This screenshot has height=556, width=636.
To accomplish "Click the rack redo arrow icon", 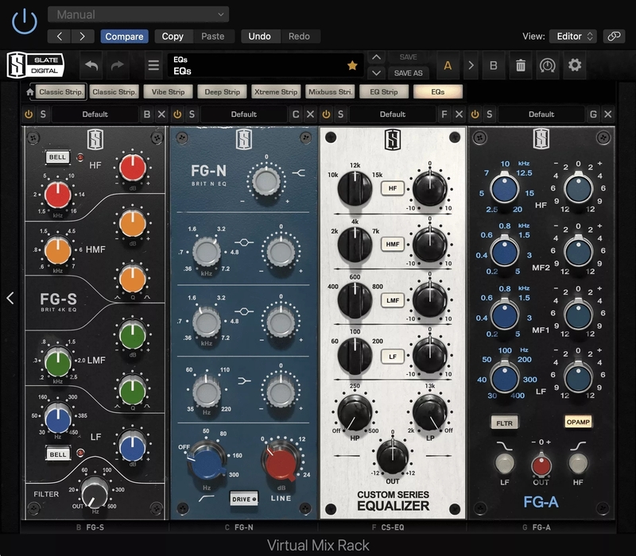I will pos(117,65).
